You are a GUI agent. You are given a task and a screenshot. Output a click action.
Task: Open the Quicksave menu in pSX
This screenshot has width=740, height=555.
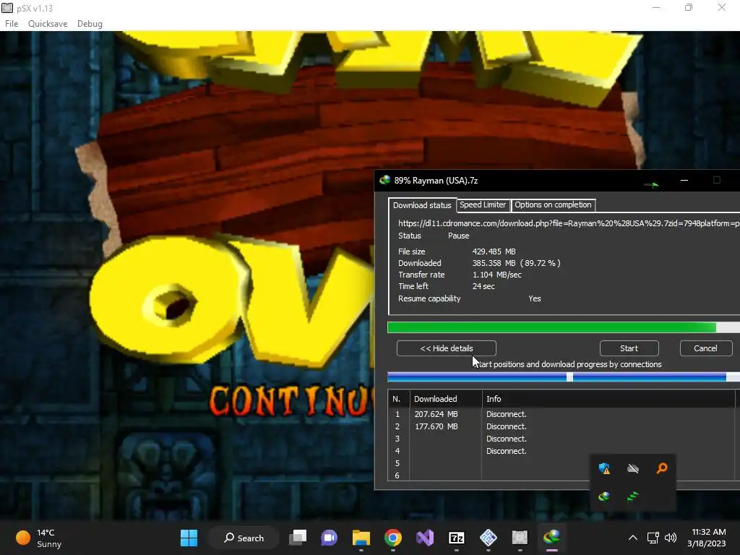pyautogui.click(x=48, y=24)
